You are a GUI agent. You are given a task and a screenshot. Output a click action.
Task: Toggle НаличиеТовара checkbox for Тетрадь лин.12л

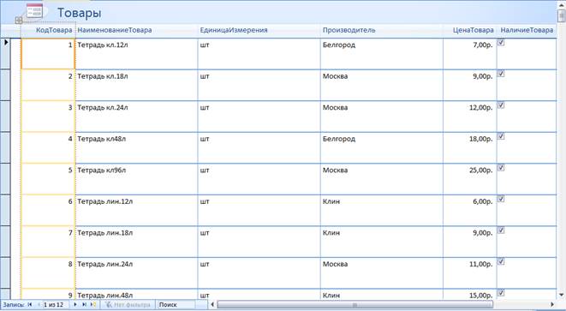click(x=501, y=199)
